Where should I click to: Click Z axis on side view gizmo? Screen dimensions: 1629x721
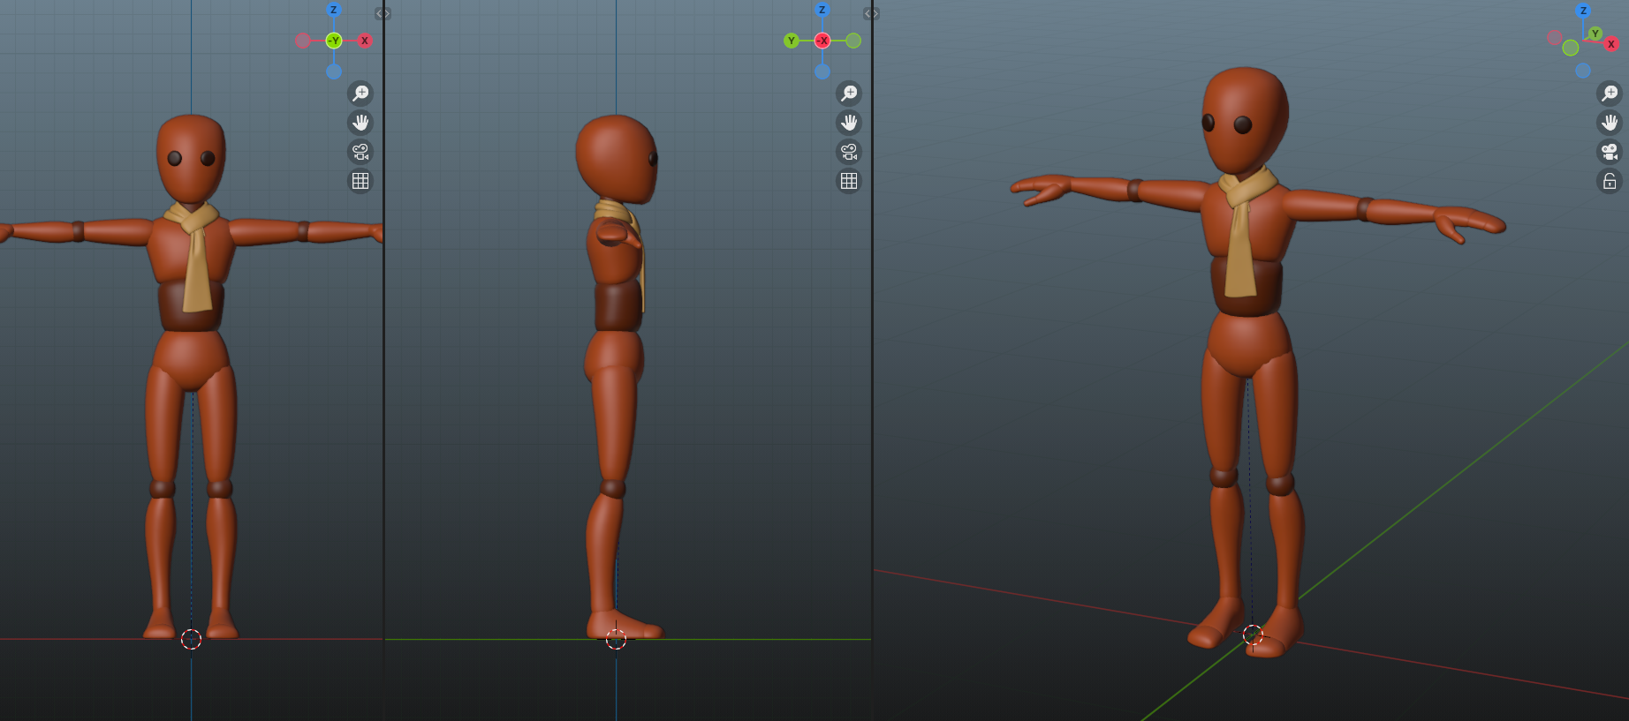(x=822, y=10)
